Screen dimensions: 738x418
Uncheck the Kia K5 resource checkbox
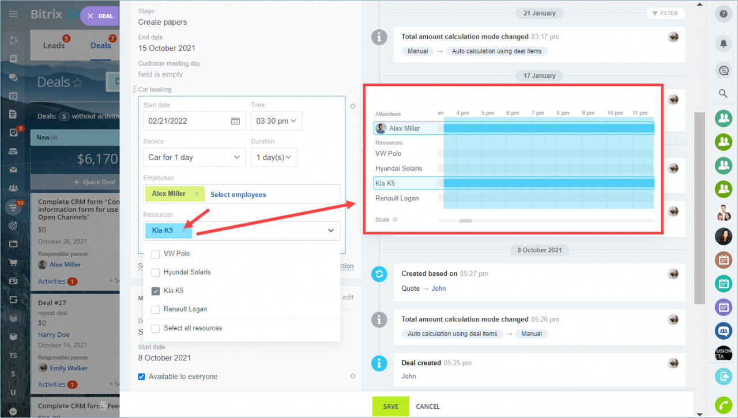[156, 291]
